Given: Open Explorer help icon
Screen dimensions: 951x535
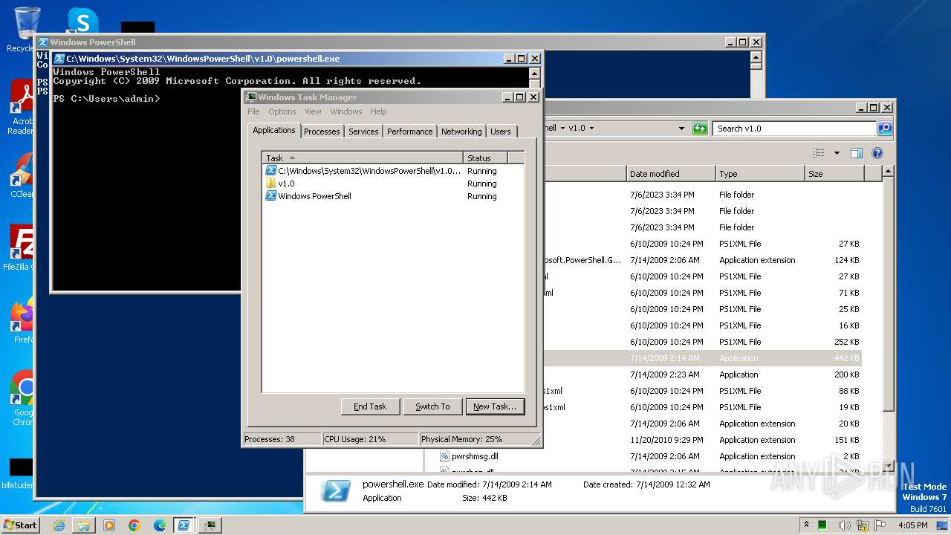Looking at the screenshot, I should point(877,153).
